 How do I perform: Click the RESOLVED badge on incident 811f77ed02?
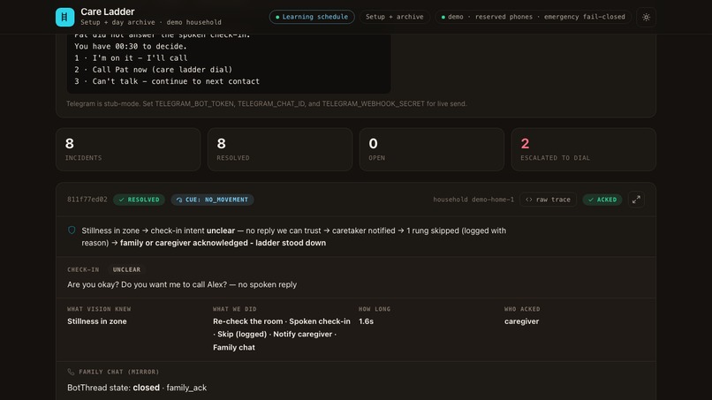(140, 200)
